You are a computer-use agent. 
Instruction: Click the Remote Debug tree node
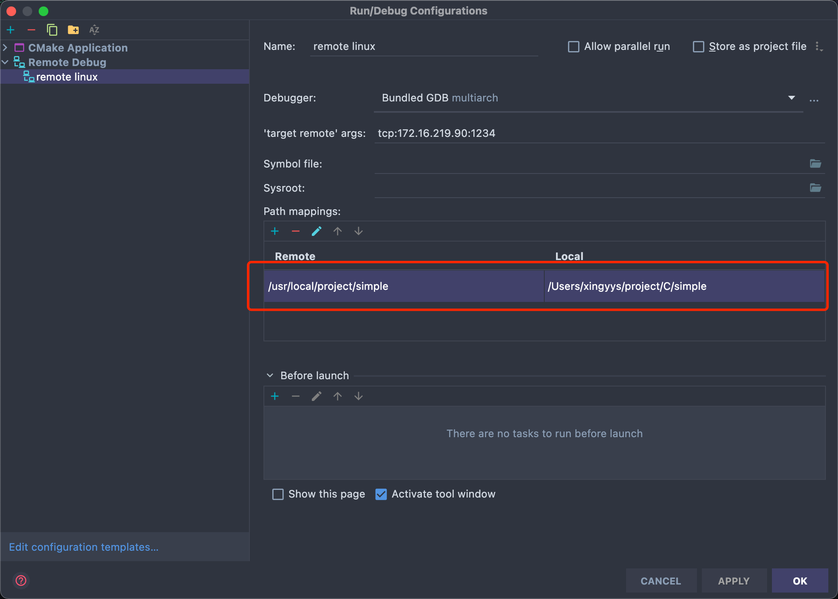click(67, 62)
